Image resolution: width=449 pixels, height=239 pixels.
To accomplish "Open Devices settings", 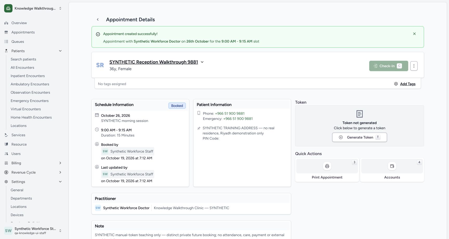I will pyautogui.click(x=17, y=215).
